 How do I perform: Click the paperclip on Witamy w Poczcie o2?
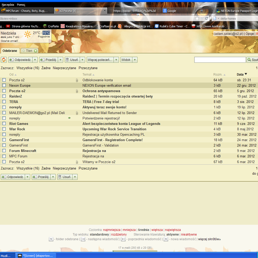(77, 162)
